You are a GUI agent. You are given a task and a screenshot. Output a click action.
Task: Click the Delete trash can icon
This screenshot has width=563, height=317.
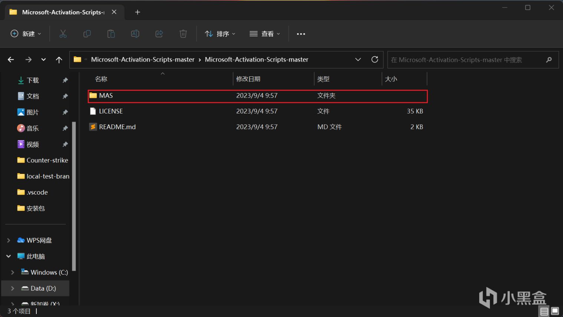[x=183, y=34]
